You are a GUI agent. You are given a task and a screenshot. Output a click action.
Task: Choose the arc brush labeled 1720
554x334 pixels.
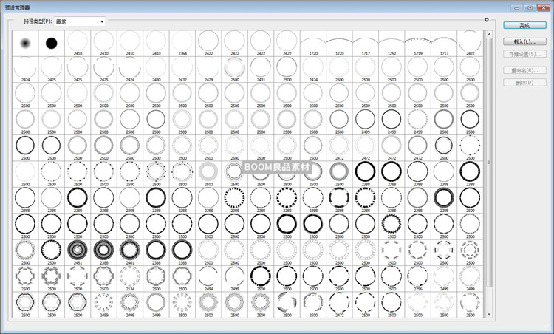click(313, 43)
